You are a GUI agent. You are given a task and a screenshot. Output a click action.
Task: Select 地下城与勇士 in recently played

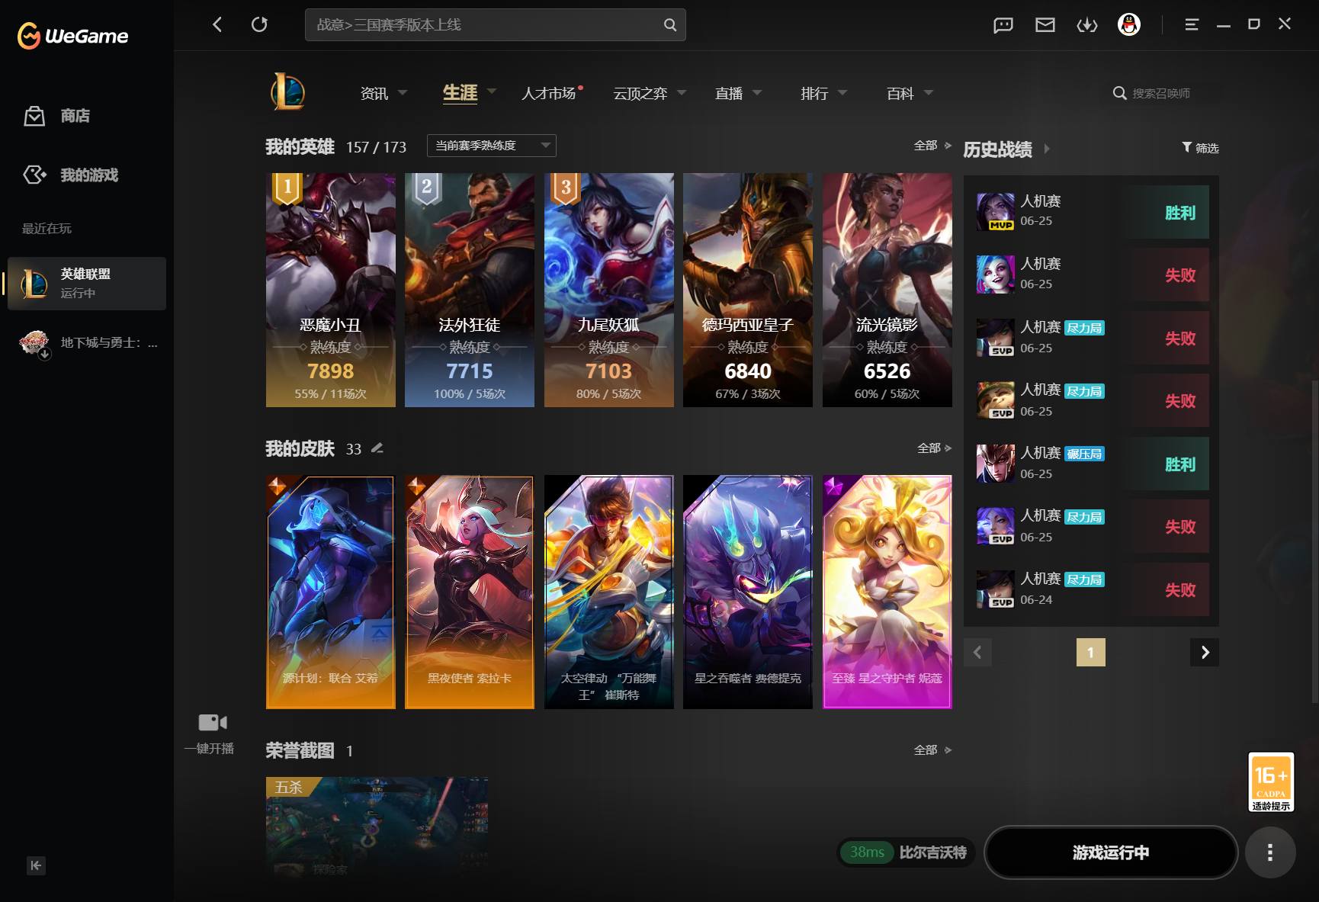(87, 343)
